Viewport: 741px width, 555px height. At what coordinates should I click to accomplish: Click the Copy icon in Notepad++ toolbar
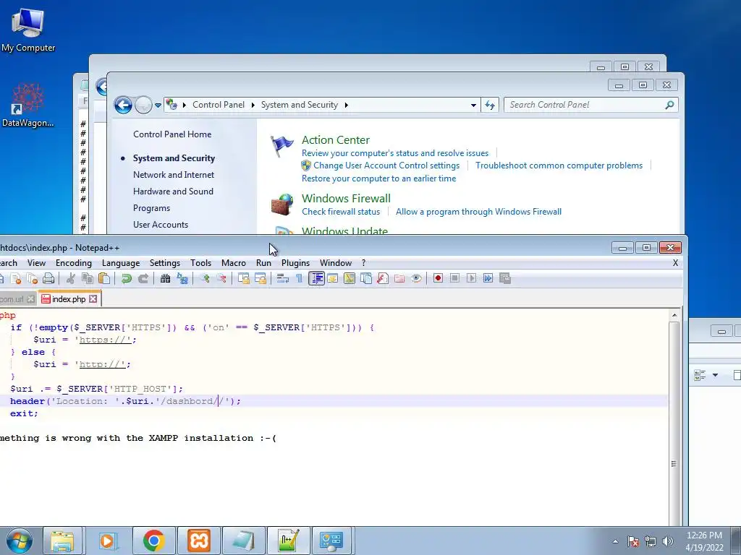[88, 278]
